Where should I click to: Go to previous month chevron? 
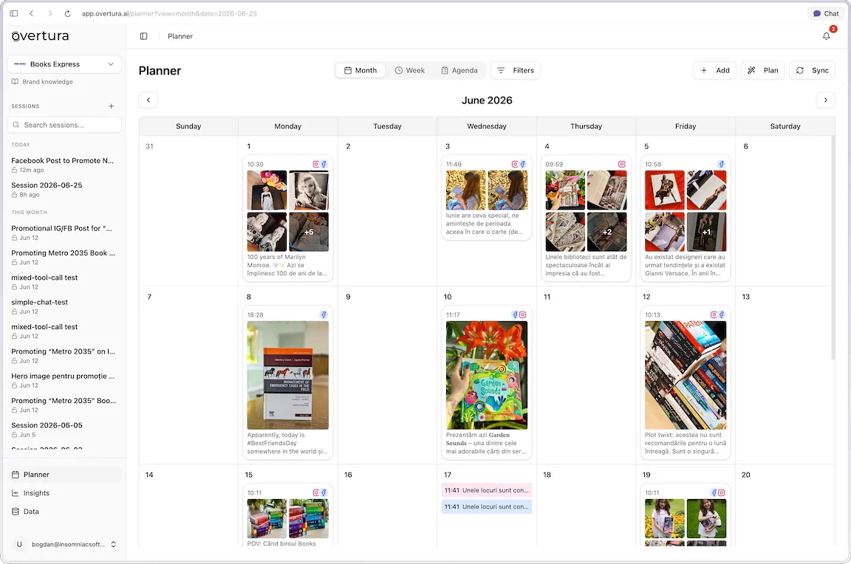point(148,100)
